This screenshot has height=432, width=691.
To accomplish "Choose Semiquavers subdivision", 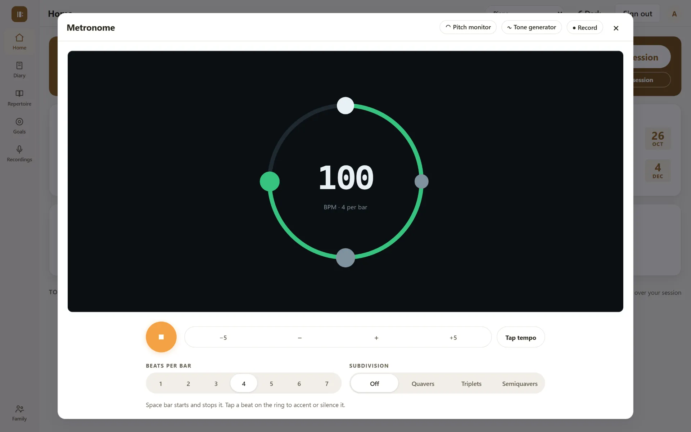I will tap(520, 383).
